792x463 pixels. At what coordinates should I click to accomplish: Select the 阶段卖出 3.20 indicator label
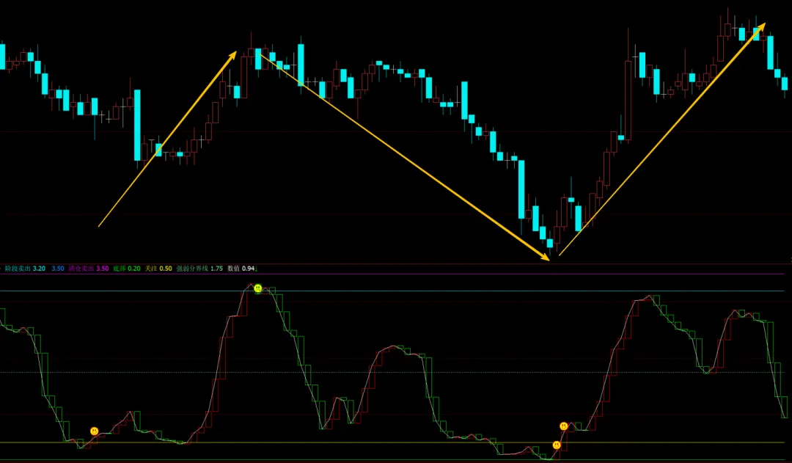coord(25,269)
